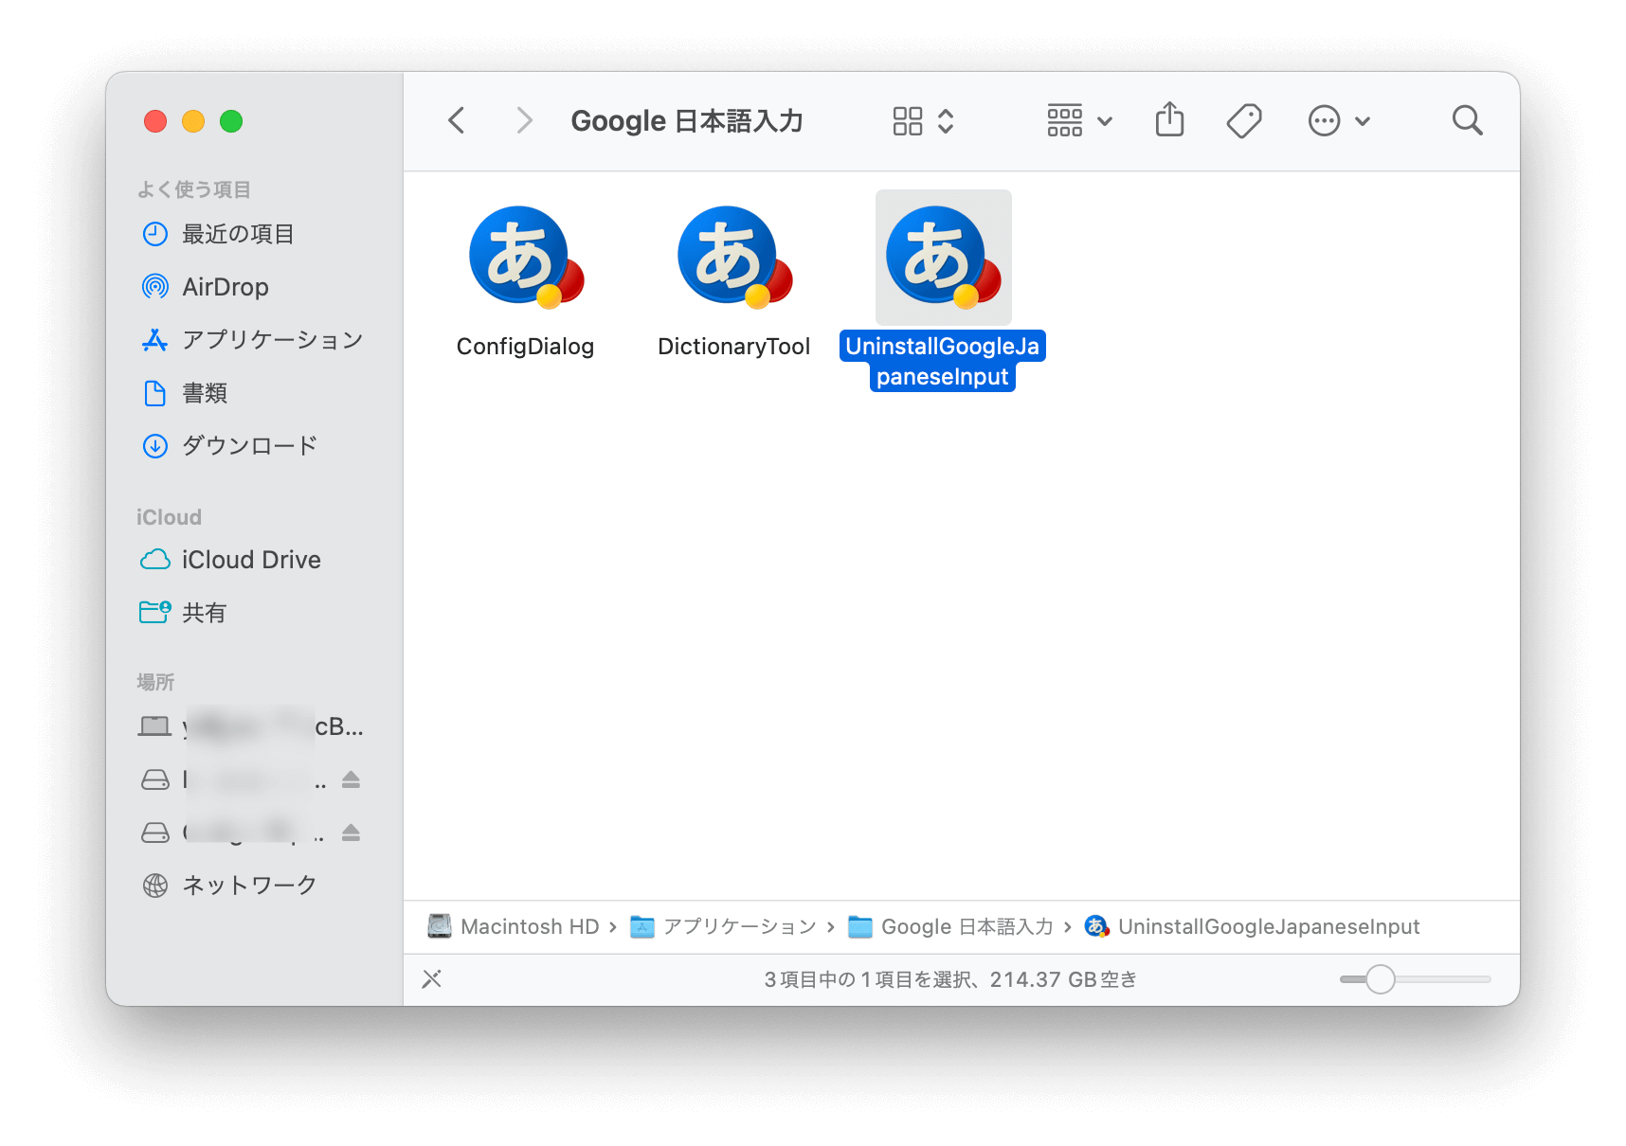Open iCloud Drive in the sidebar
Screen dimensions: 1626x1146
(x=251, y=560)
